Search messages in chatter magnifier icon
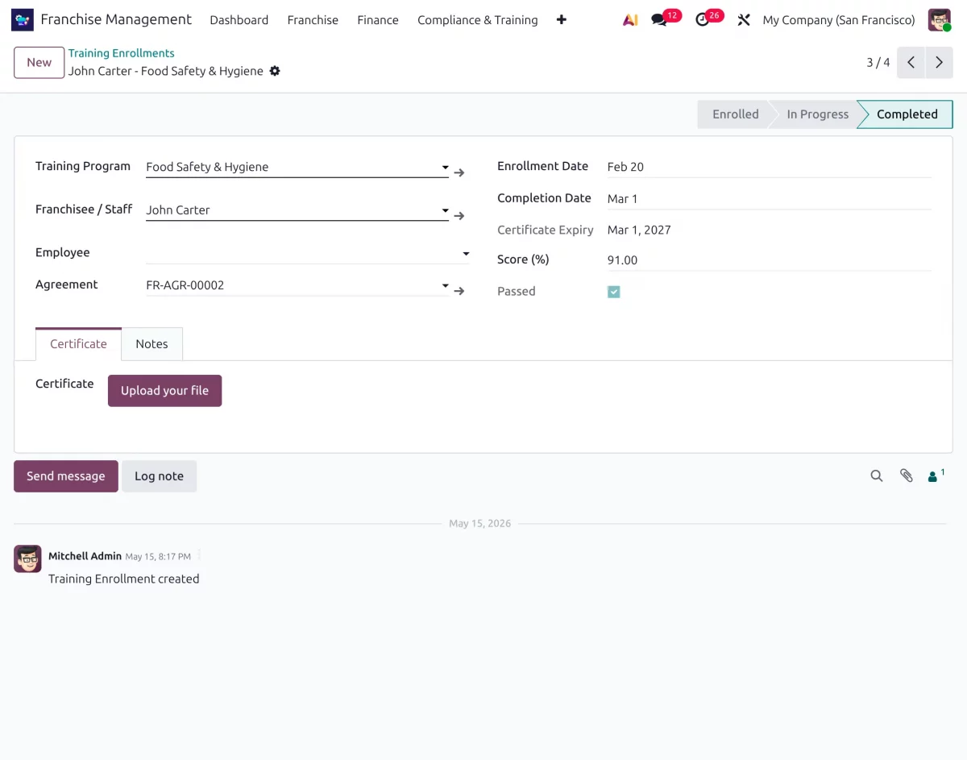 click(877, 476)
